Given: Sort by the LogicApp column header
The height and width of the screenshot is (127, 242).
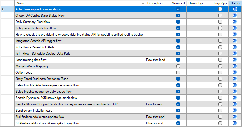Looking at the screenshot, I should pyautogui.click(x=220, y=3).
